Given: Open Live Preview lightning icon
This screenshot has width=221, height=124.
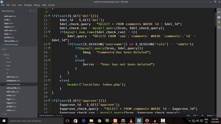Looking at the screenshot, I should click(x=219, y=12).
